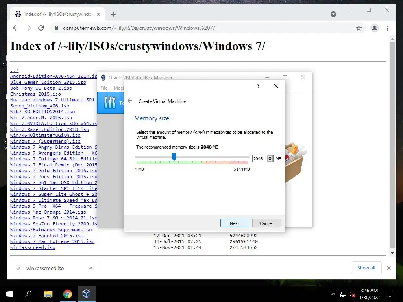The width and height of the screenshot is (403, 302).
Task: Open Blue_Gamer_Edition_2015.iso link
Action: point(48,82)
